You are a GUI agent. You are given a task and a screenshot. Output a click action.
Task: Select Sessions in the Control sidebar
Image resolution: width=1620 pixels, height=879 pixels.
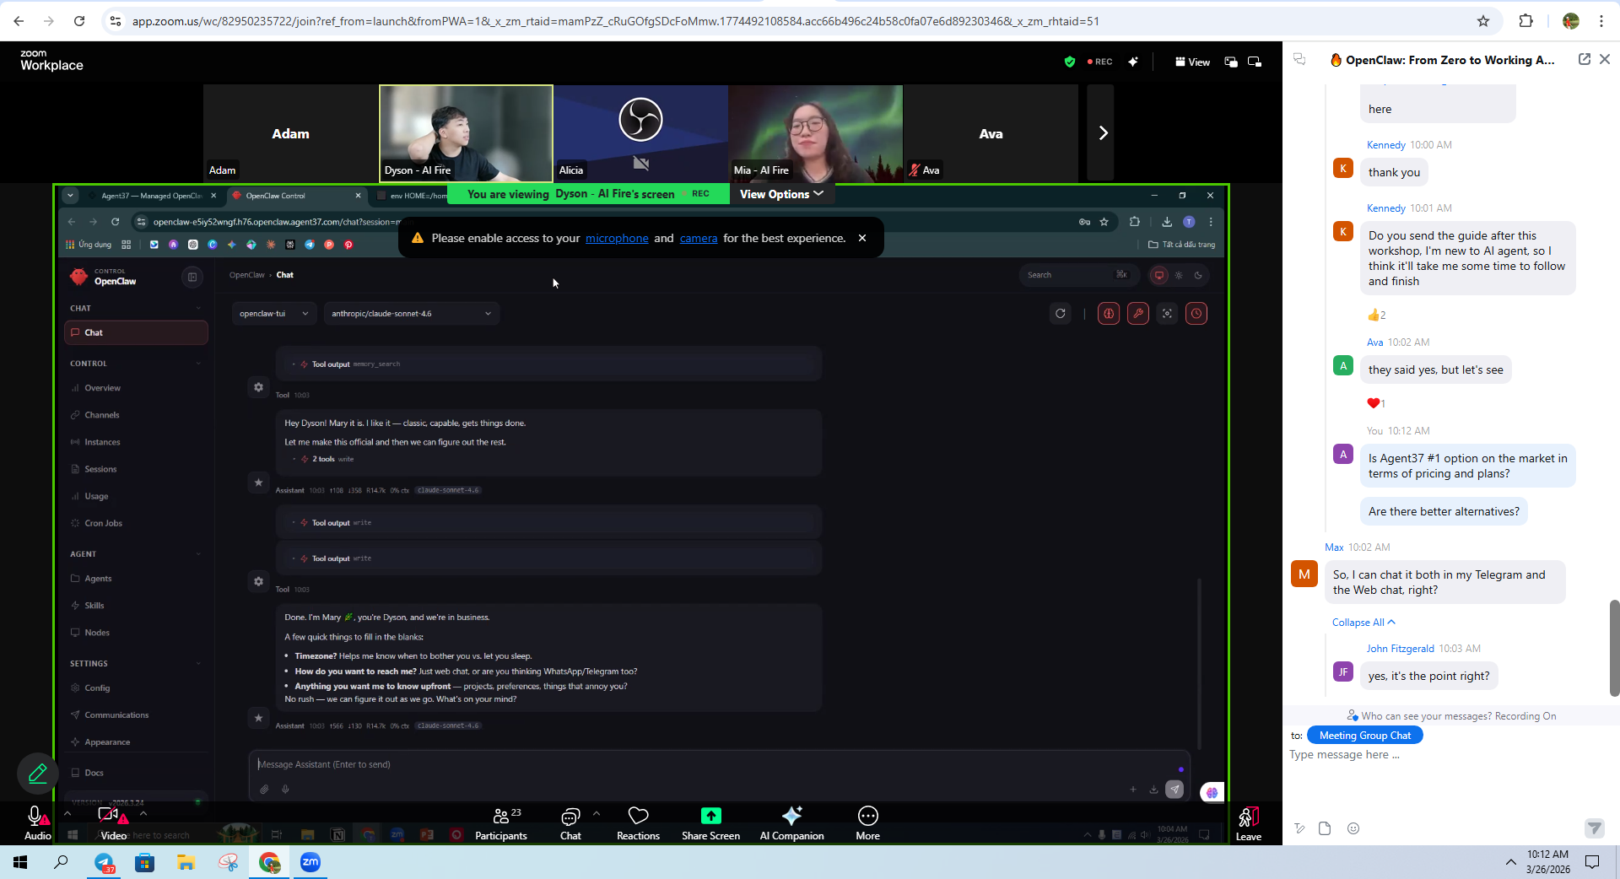pyautogui.click(x=100, y=469)
